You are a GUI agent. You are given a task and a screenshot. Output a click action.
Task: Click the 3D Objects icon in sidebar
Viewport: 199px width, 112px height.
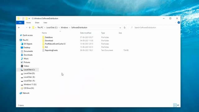click(22, 44)
